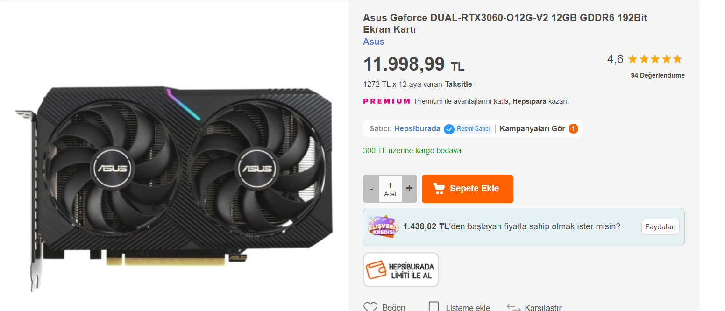725x311 pixels.
Task: Click the Listeme ekle bookmark icon
Action: tap(434, 307)
